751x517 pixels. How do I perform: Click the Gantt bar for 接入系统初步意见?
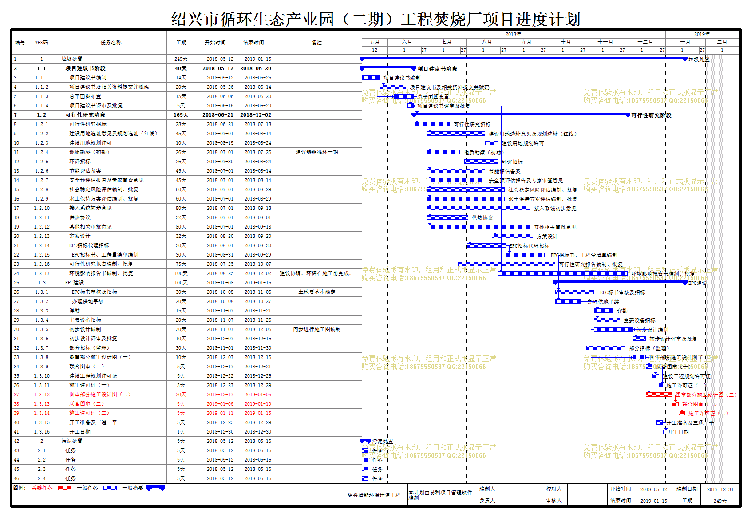point(478,208)
